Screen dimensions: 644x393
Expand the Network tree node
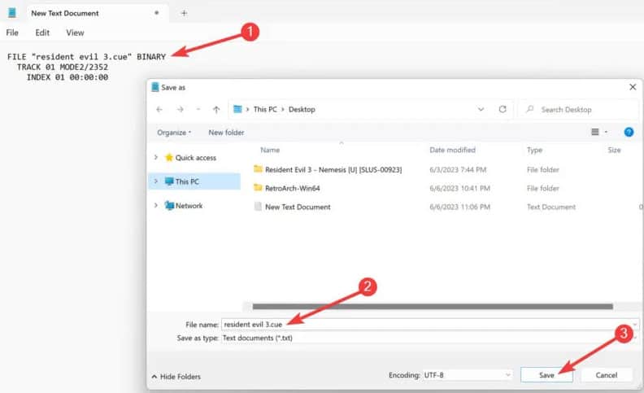coord(156,205)
